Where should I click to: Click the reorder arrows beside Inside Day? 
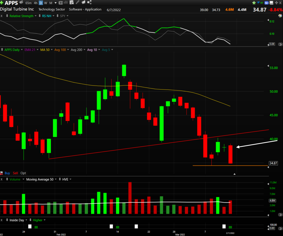[7, 220]
